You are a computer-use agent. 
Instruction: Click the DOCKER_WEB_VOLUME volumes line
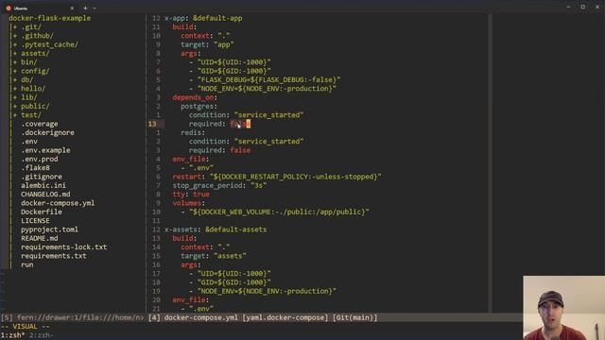pos(275,212)
